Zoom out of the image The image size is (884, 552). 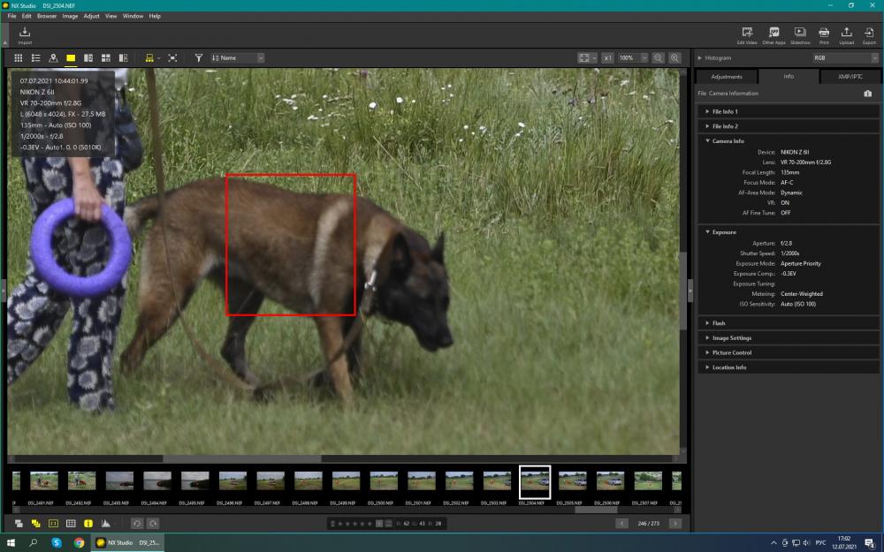[x=658, y=58]
